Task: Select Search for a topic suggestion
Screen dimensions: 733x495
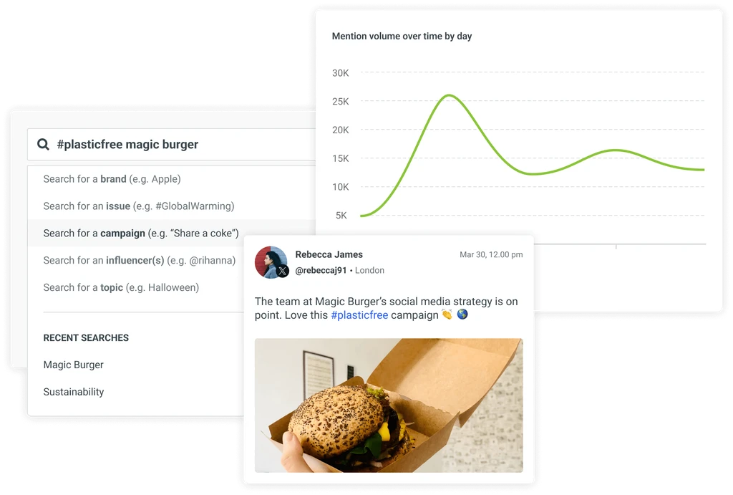Action: 136,287
